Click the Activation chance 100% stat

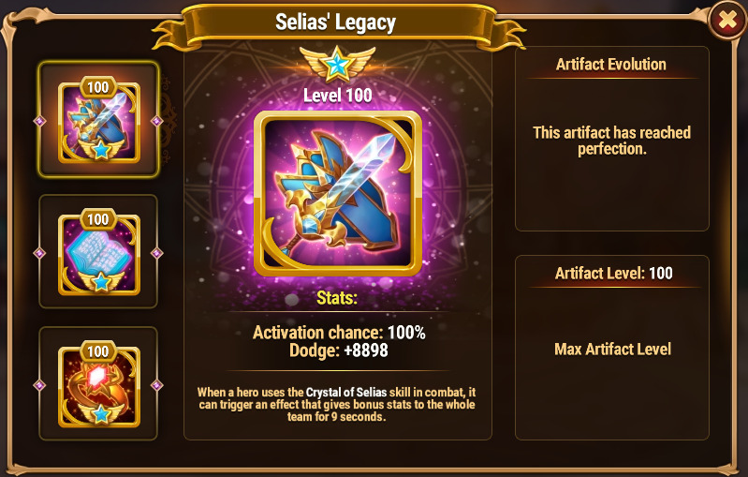339,333
